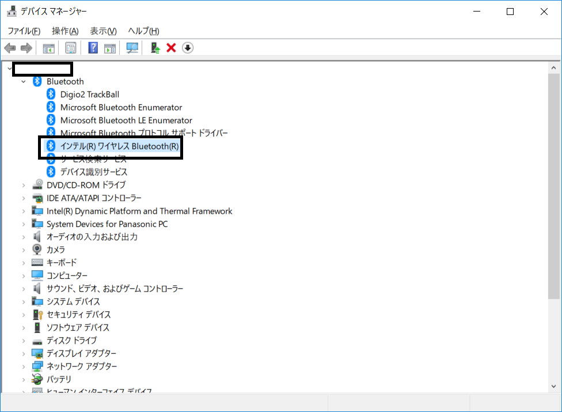Click the battery category icon
Image resolution: width=562 pixels, height=412 pixels.
click(37, 379)
